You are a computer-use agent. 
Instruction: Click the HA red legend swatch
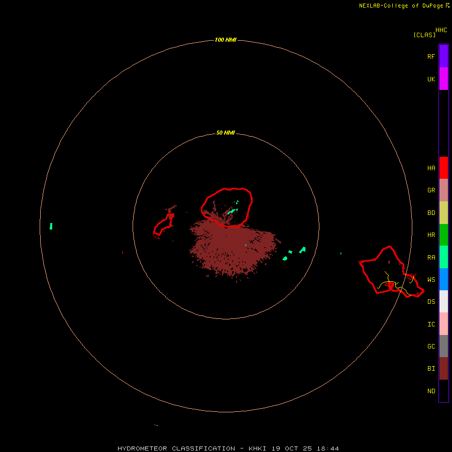[x=443, y=168]
